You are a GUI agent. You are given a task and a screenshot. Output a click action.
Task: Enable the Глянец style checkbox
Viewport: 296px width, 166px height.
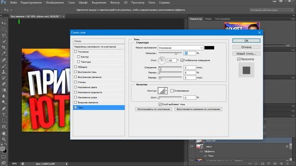point(75,82)
